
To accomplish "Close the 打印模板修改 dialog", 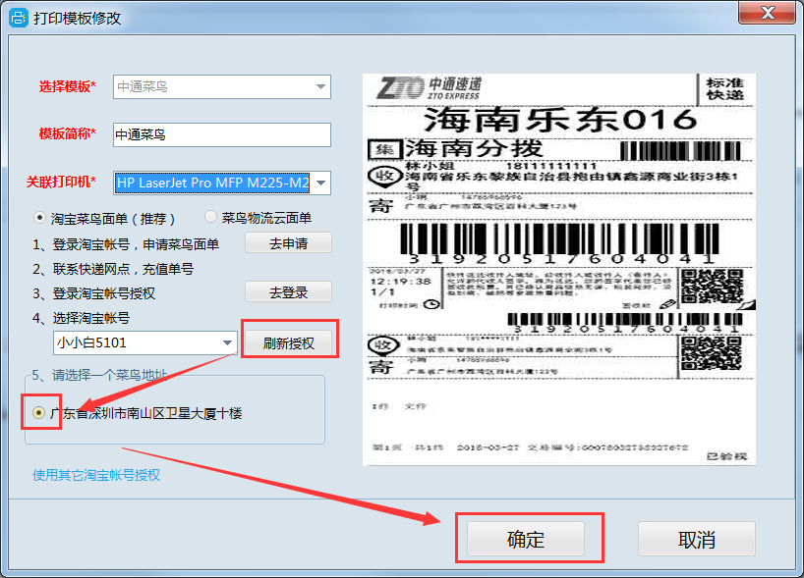I will (767, 13).
